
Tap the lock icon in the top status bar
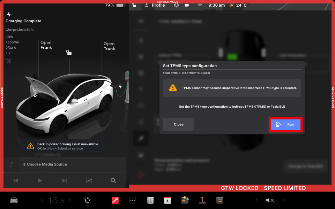click(x=134, y=5)
